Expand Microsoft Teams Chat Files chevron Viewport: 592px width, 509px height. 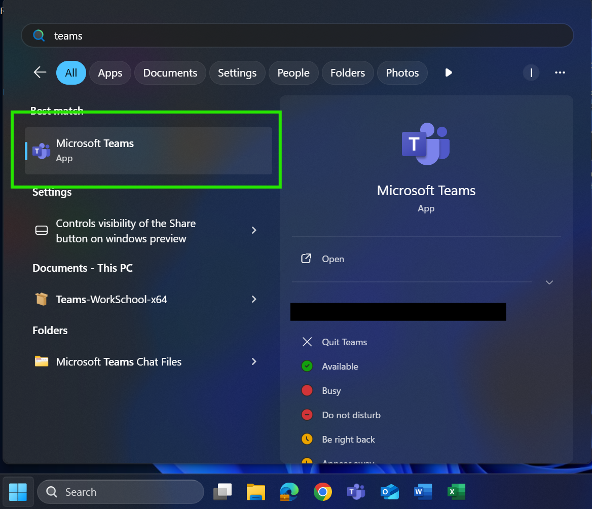pyautogui.click(x=254, y=361)
